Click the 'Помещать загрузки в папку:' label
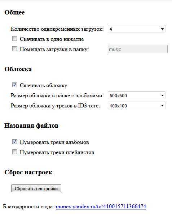Screen dimensions: 172x221 (54, 49)
